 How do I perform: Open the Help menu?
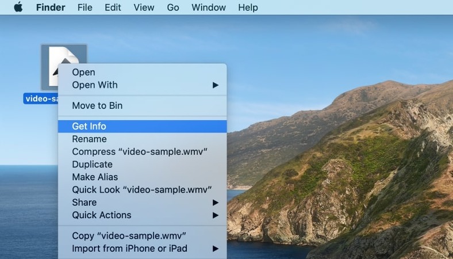pos(248,7)
